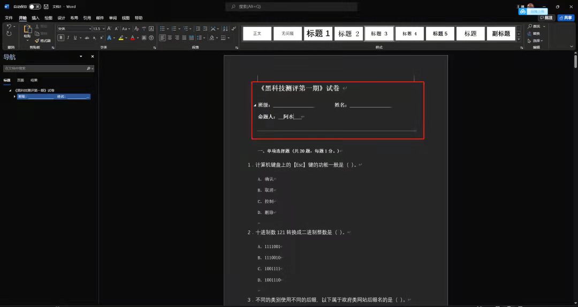Screen dimensions: 578x307
Task: Click the undo arrow icon
Action: pyautogui.click(x=9, y=26)
